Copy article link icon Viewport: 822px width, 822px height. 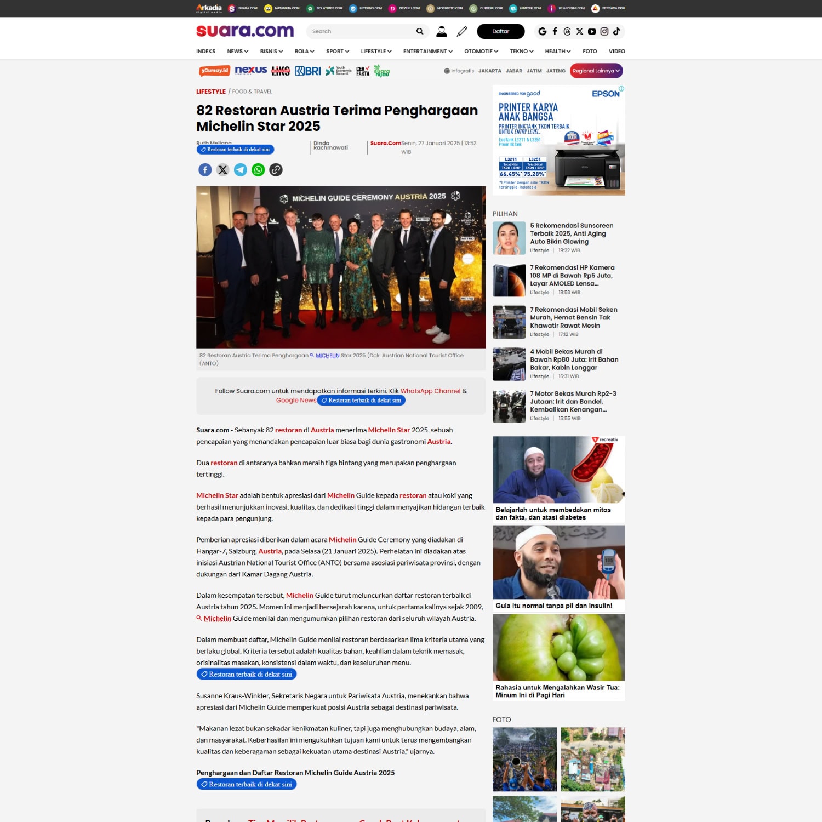point(276,170)
